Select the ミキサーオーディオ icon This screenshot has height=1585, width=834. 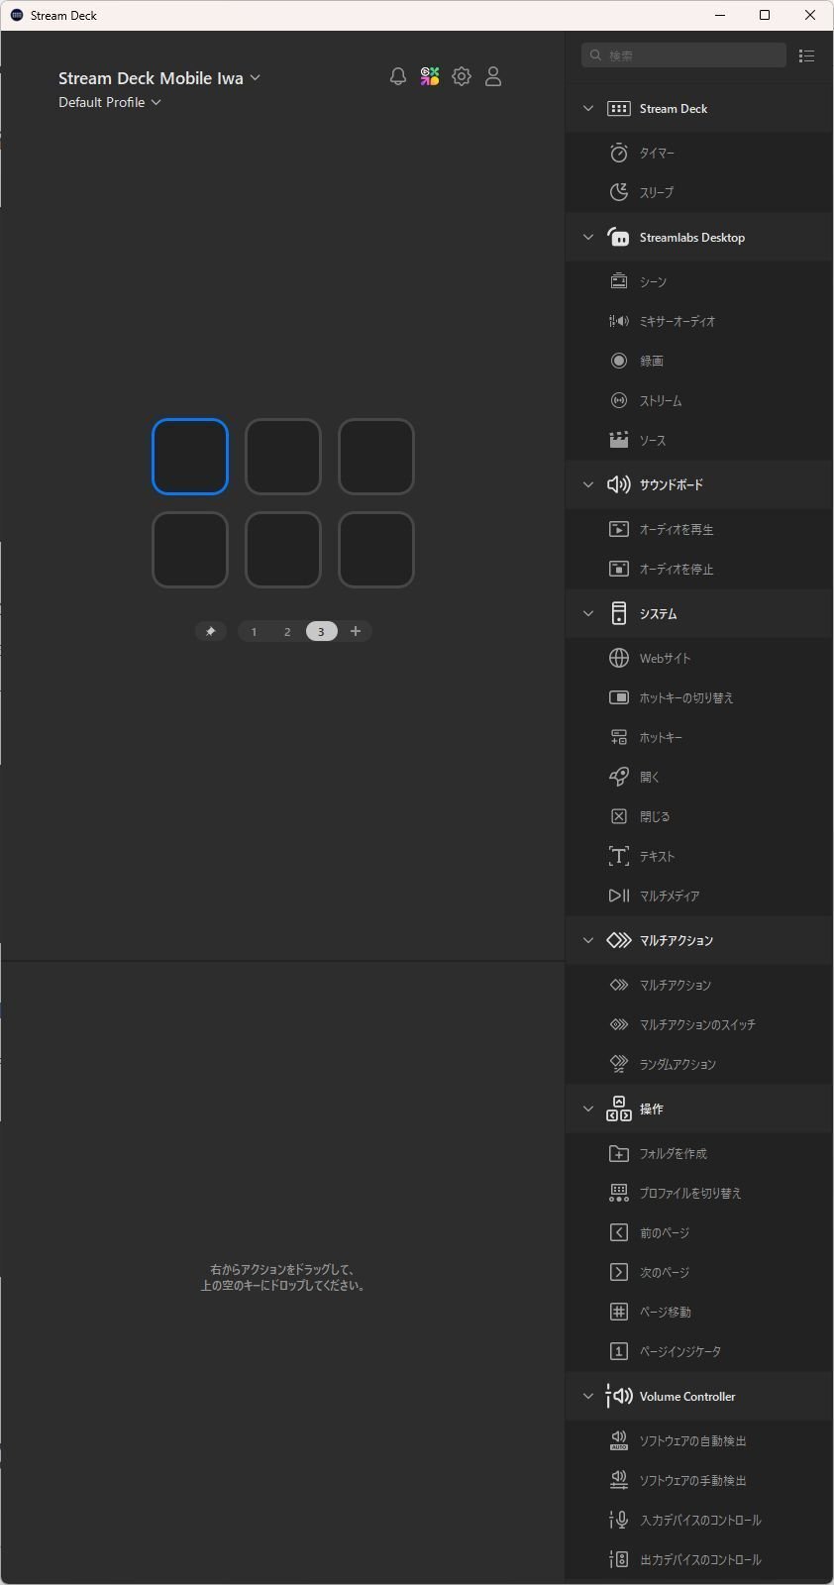click(619, 321)
